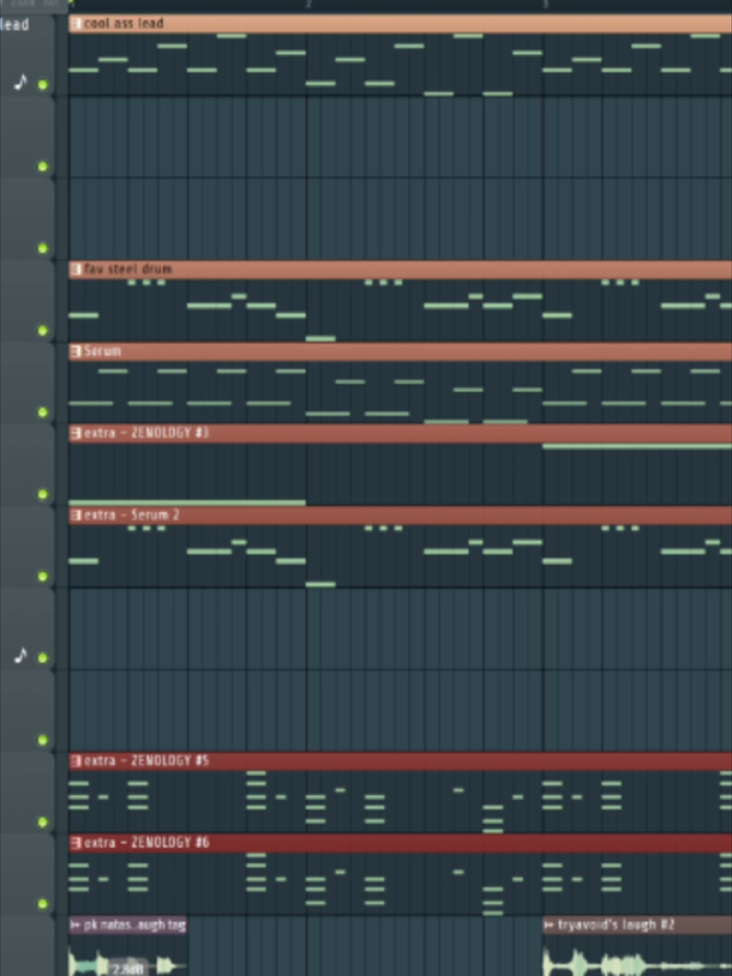Open the Serum pattern clip menu icon
This screenshot has height=976, width=732.
point(76,352)
